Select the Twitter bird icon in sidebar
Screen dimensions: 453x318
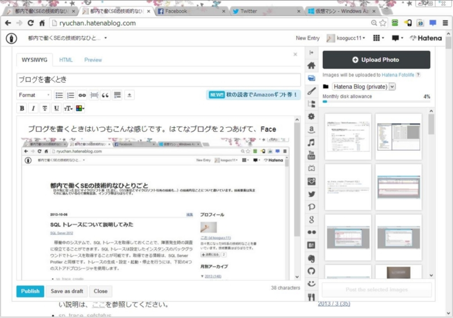pos(311,194)
